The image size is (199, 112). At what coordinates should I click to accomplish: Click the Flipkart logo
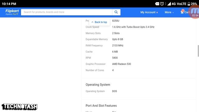(x=12, y=11)
